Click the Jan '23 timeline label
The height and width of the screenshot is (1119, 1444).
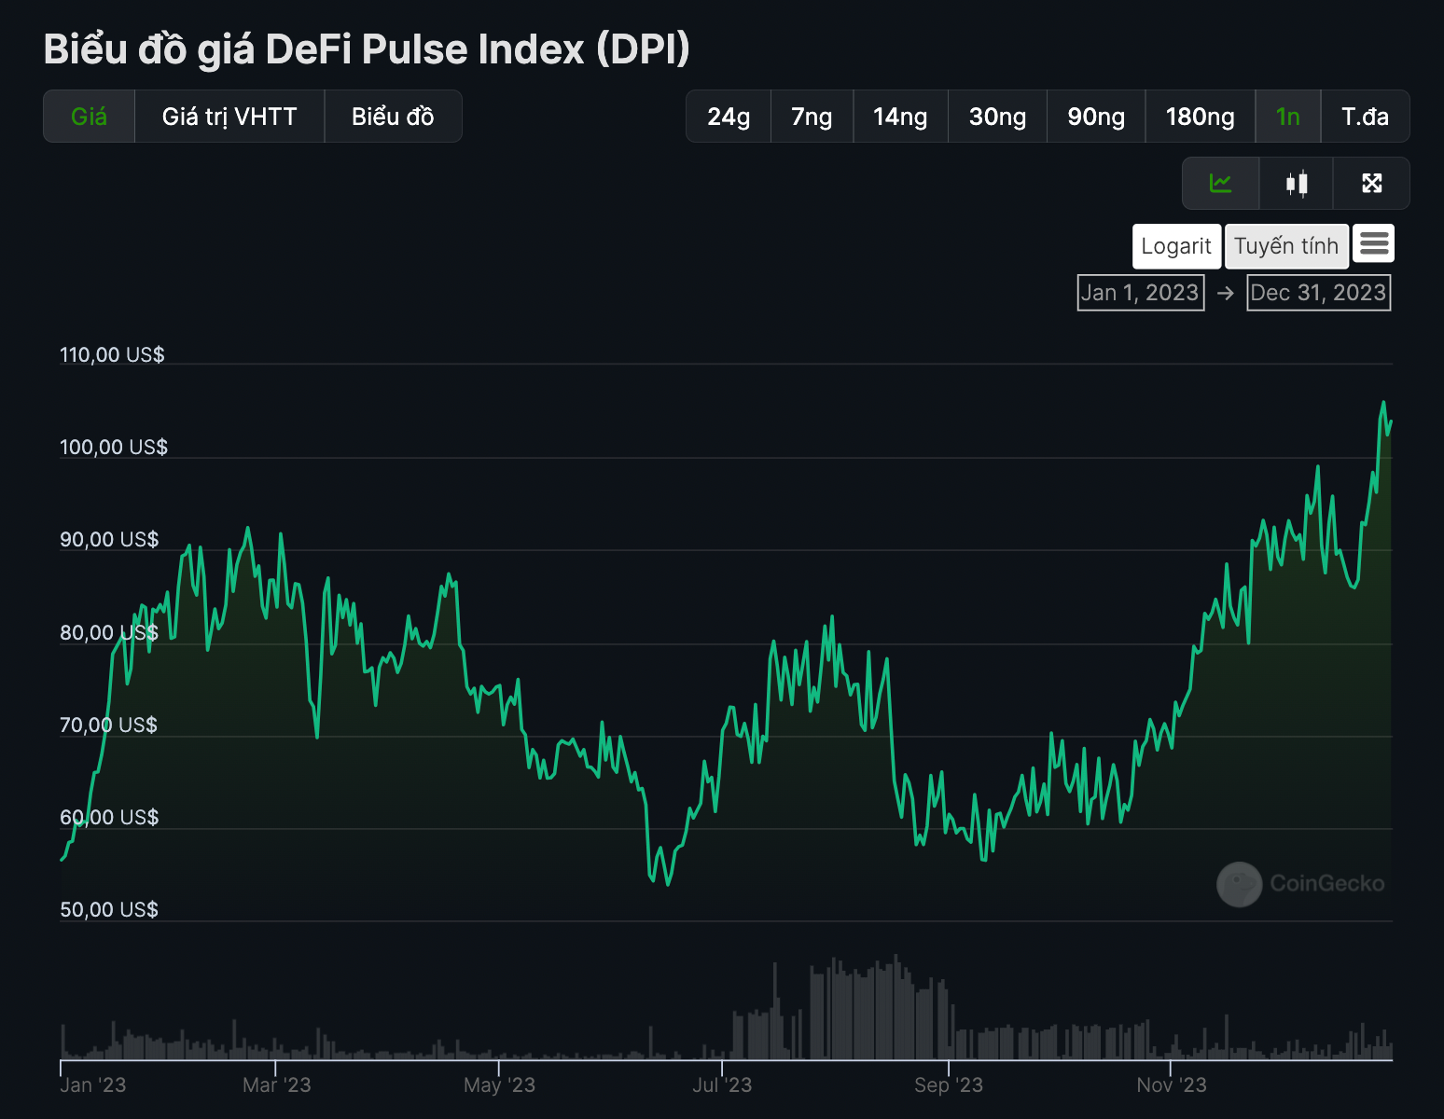[92, 1084]
